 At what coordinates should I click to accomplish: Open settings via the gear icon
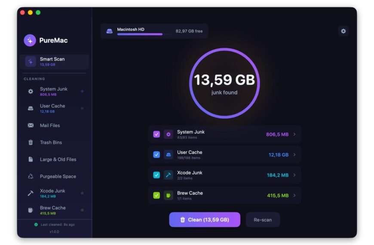tap(343, 31)
